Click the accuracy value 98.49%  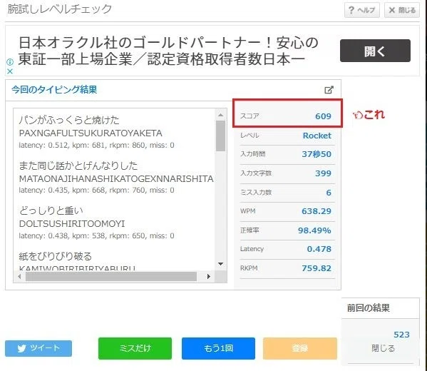click(314, 230)
